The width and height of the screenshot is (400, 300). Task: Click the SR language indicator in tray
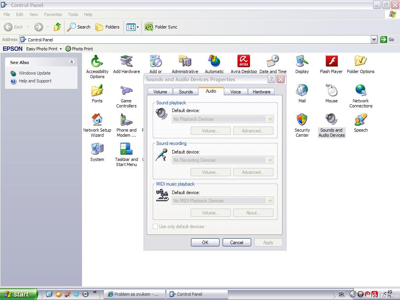341,294
